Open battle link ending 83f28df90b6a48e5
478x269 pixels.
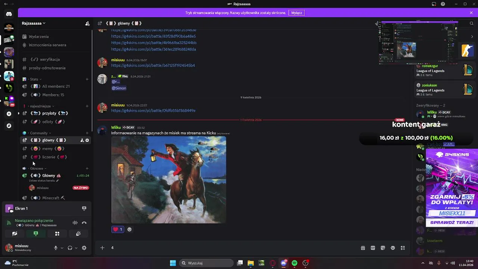point(153,36)
